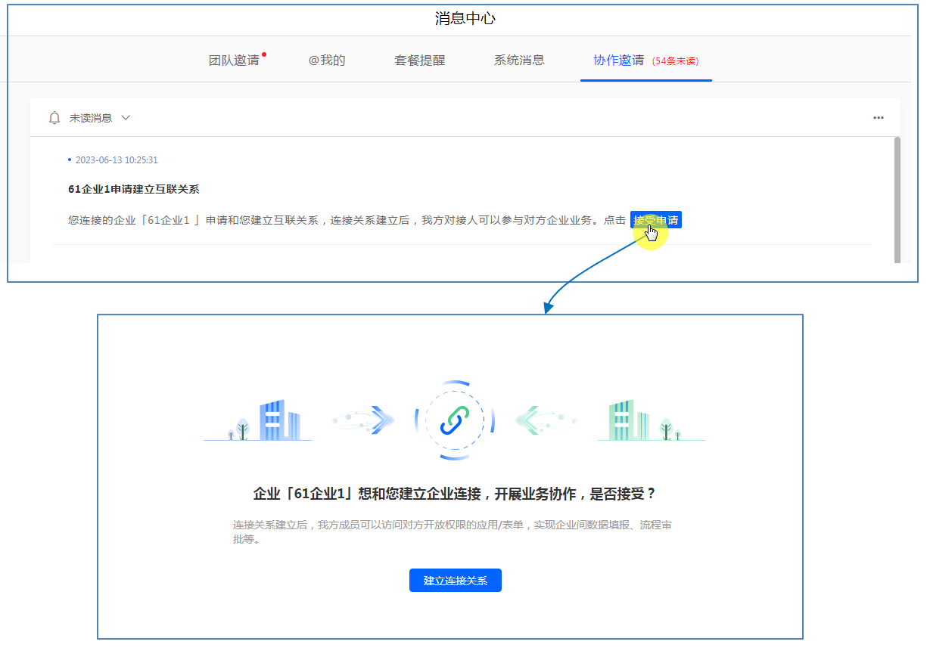The width and height of the screenshot is (930, 657).
Task: Click the 接受申请 button in the message
Action: click(656, 220)
